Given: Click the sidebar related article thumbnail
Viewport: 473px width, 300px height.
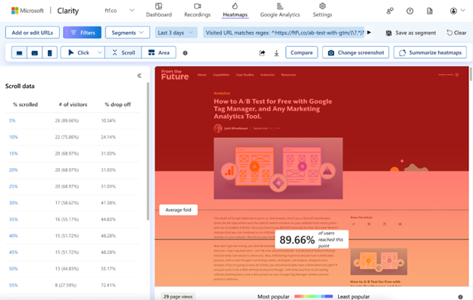Looking at the screenshot, I should [378, 261].
